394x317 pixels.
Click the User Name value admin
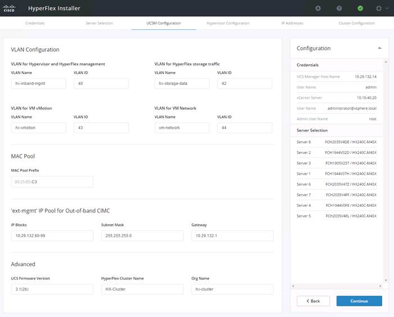371,87
